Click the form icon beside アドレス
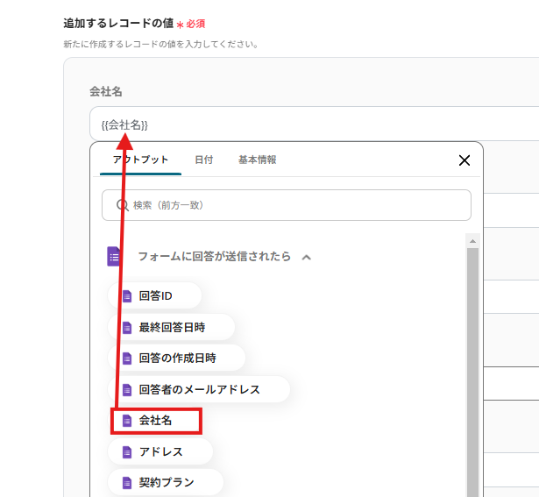Image resolution: width=539 pixels, height=497 pixels. click(127, 452)
